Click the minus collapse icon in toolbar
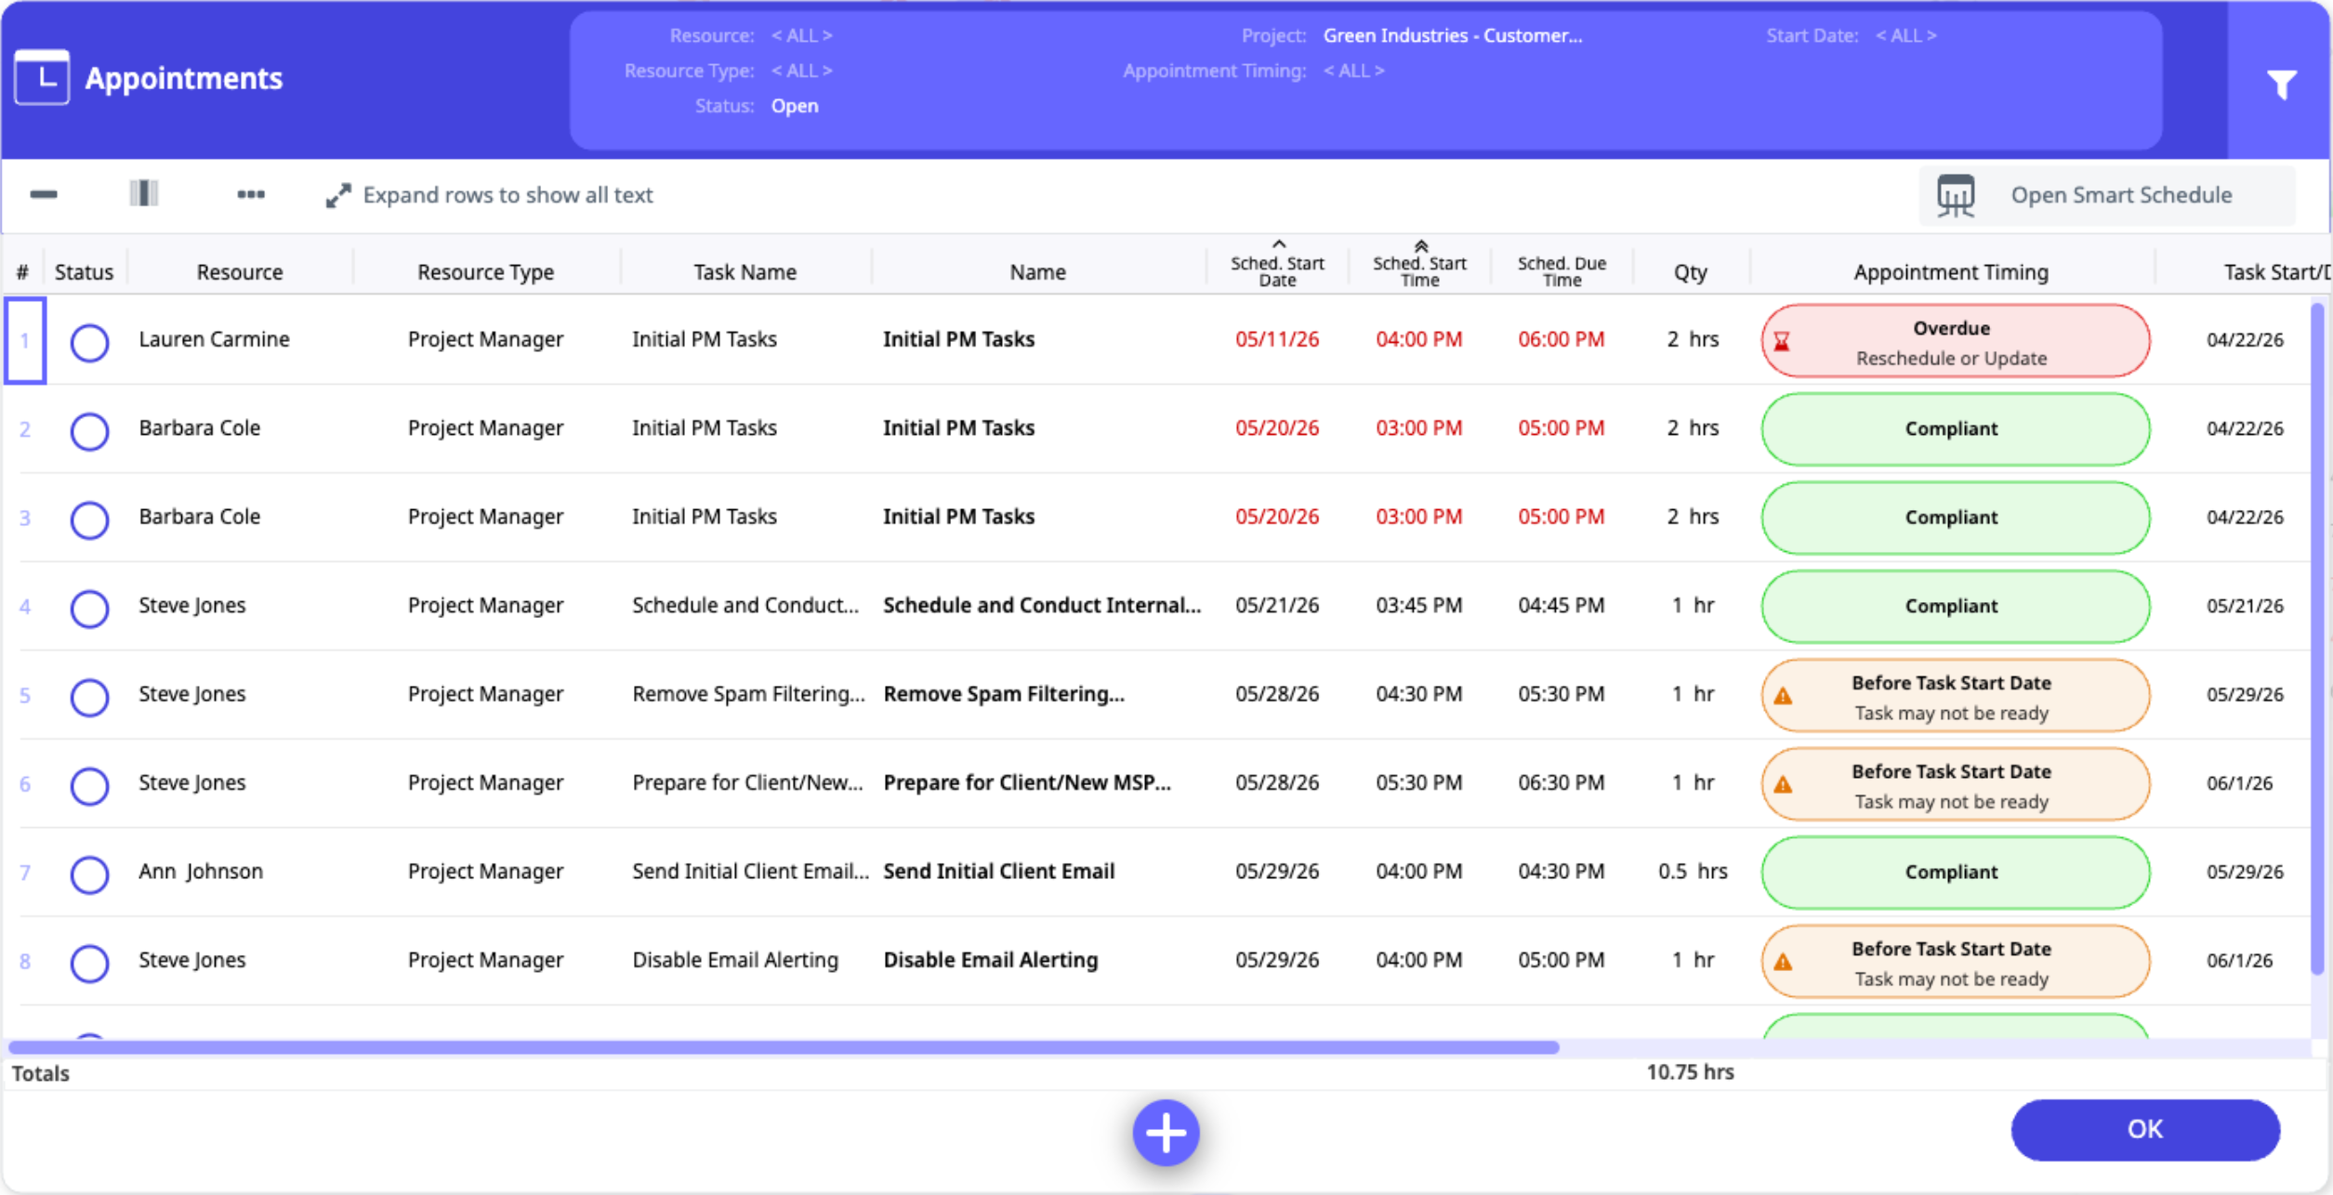 [44, 194]
